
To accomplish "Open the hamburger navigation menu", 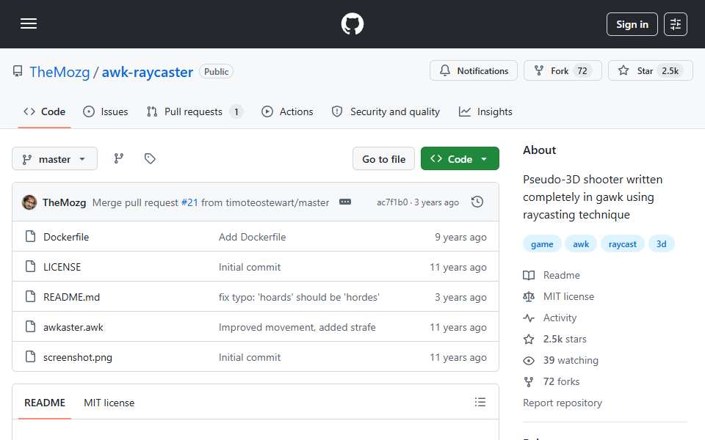I will tap(29, 23).
